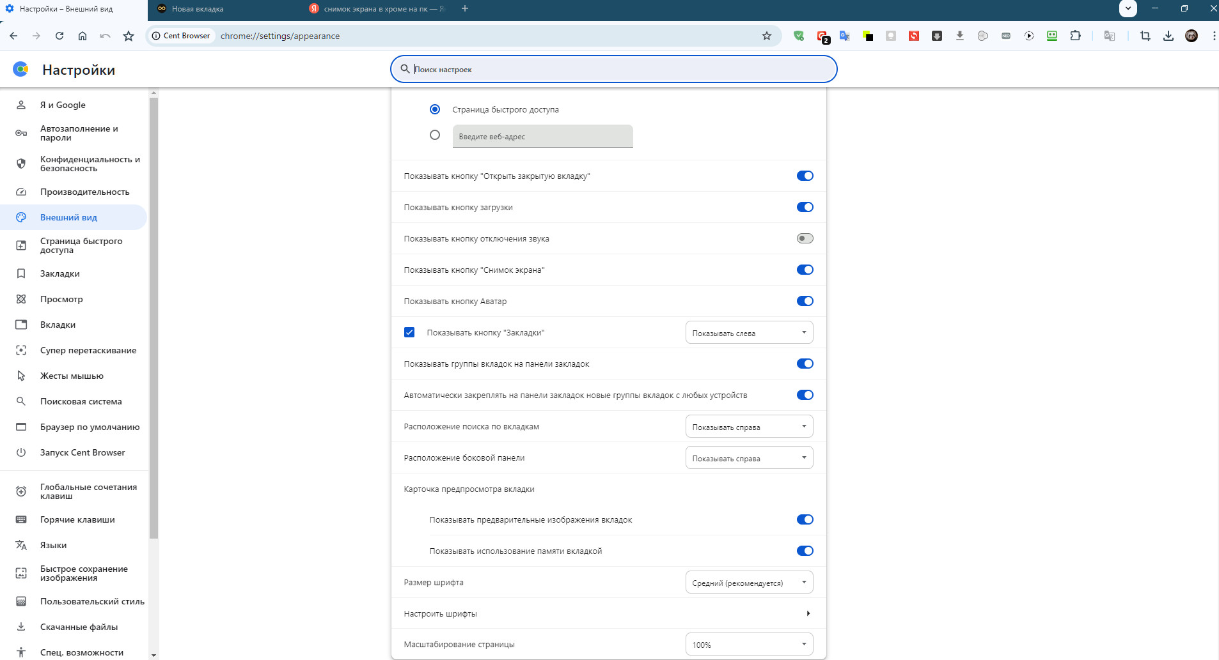Focus the settings search field
1219x660 pixels.
tap(614, 69)
